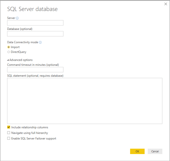Select the Command timeout in minutes box
The height and width of the screenshot is (161, 170).
35,70
